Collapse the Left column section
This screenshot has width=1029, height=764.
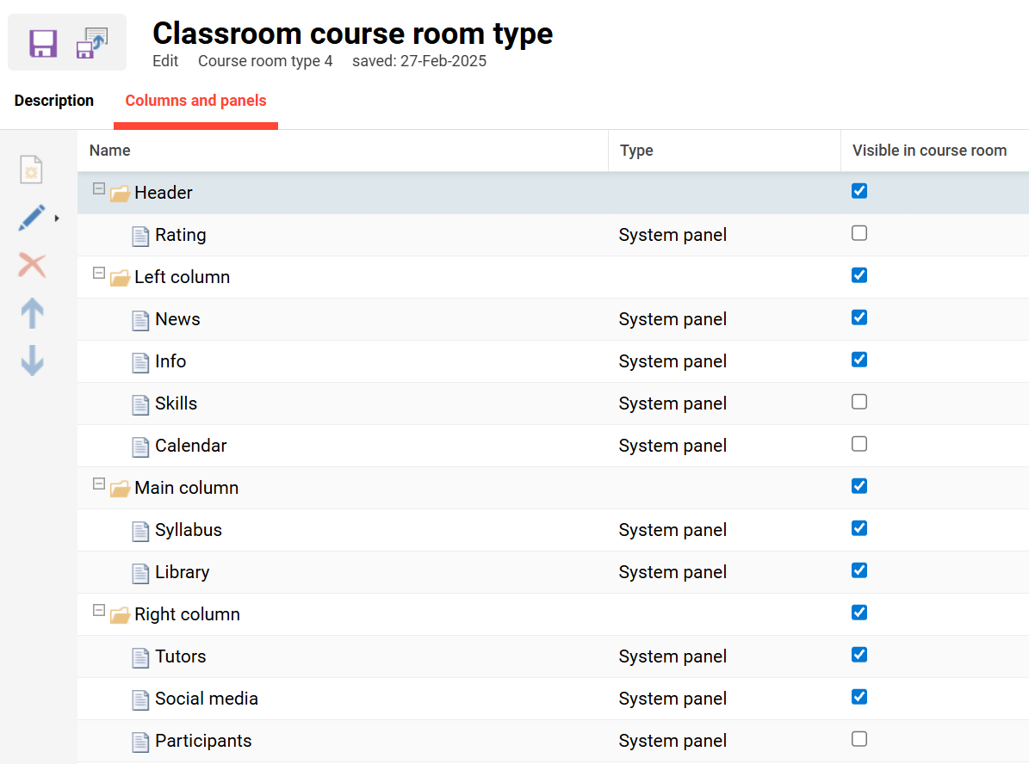point(99,272)
